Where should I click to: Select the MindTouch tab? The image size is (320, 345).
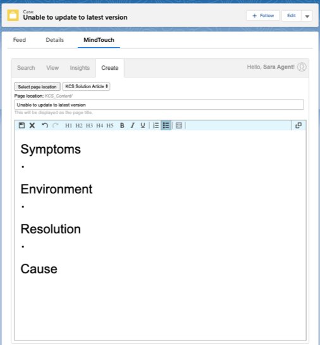(99, 40)
